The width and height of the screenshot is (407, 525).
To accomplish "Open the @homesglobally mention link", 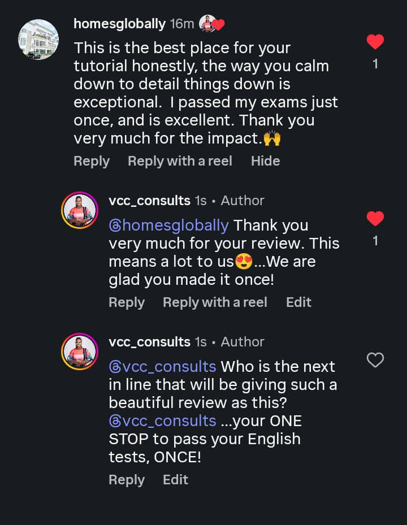I will point(169,225).
